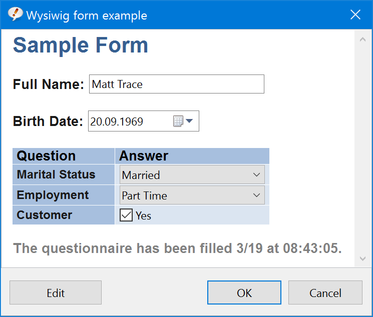373x317 pixels.
Task: Confirm the form with OK
Action: tap(244, 292)
